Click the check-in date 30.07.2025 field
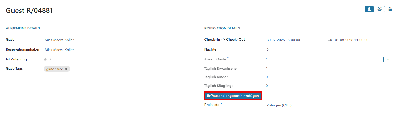Image resolution: width=397 pixels, height=117 pixels. [x=283, y=40]
